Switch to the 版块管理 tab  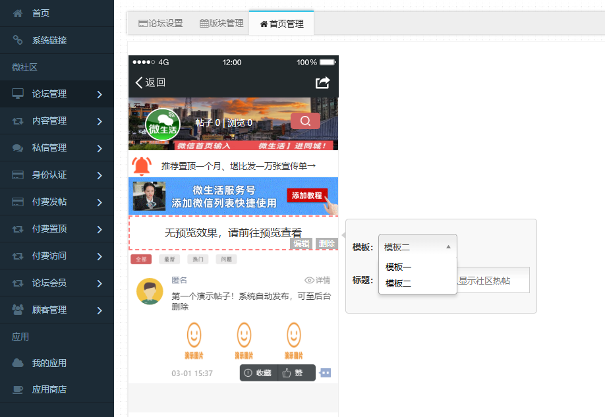(221, 24)
